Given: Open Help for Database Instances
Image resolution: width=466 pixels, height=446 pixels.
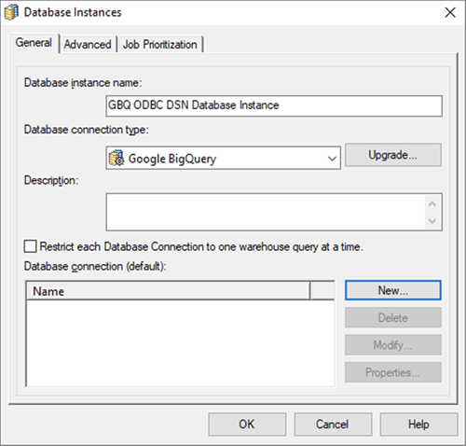Looking at the screenshot, I should (x=418, y=425).
